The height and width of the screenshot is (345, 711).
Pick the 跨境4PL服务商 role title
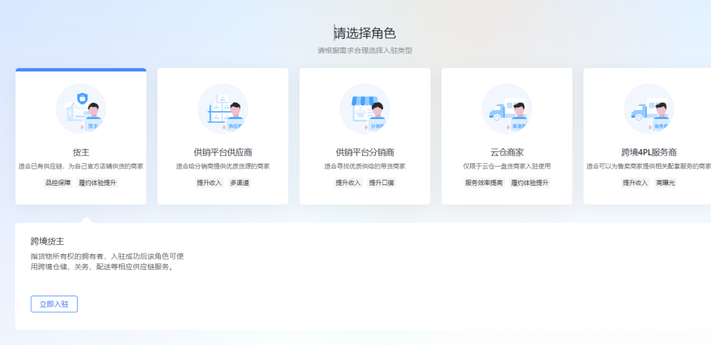tap(648, 152)
